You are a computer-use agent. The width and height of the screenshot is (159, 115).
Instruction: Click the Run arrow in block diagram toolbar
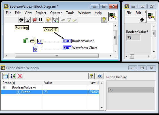click(21, 20)
